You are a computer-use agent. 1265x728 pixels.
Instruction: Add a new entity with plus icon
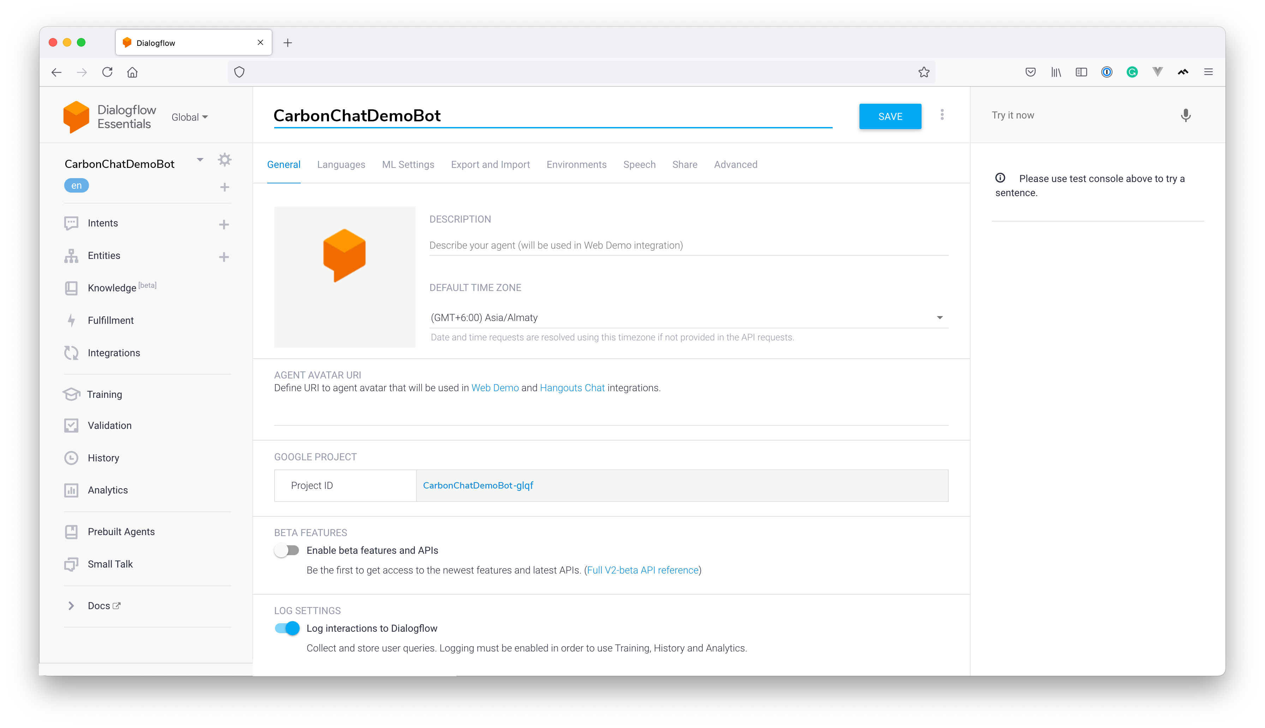tap(224, 257)
